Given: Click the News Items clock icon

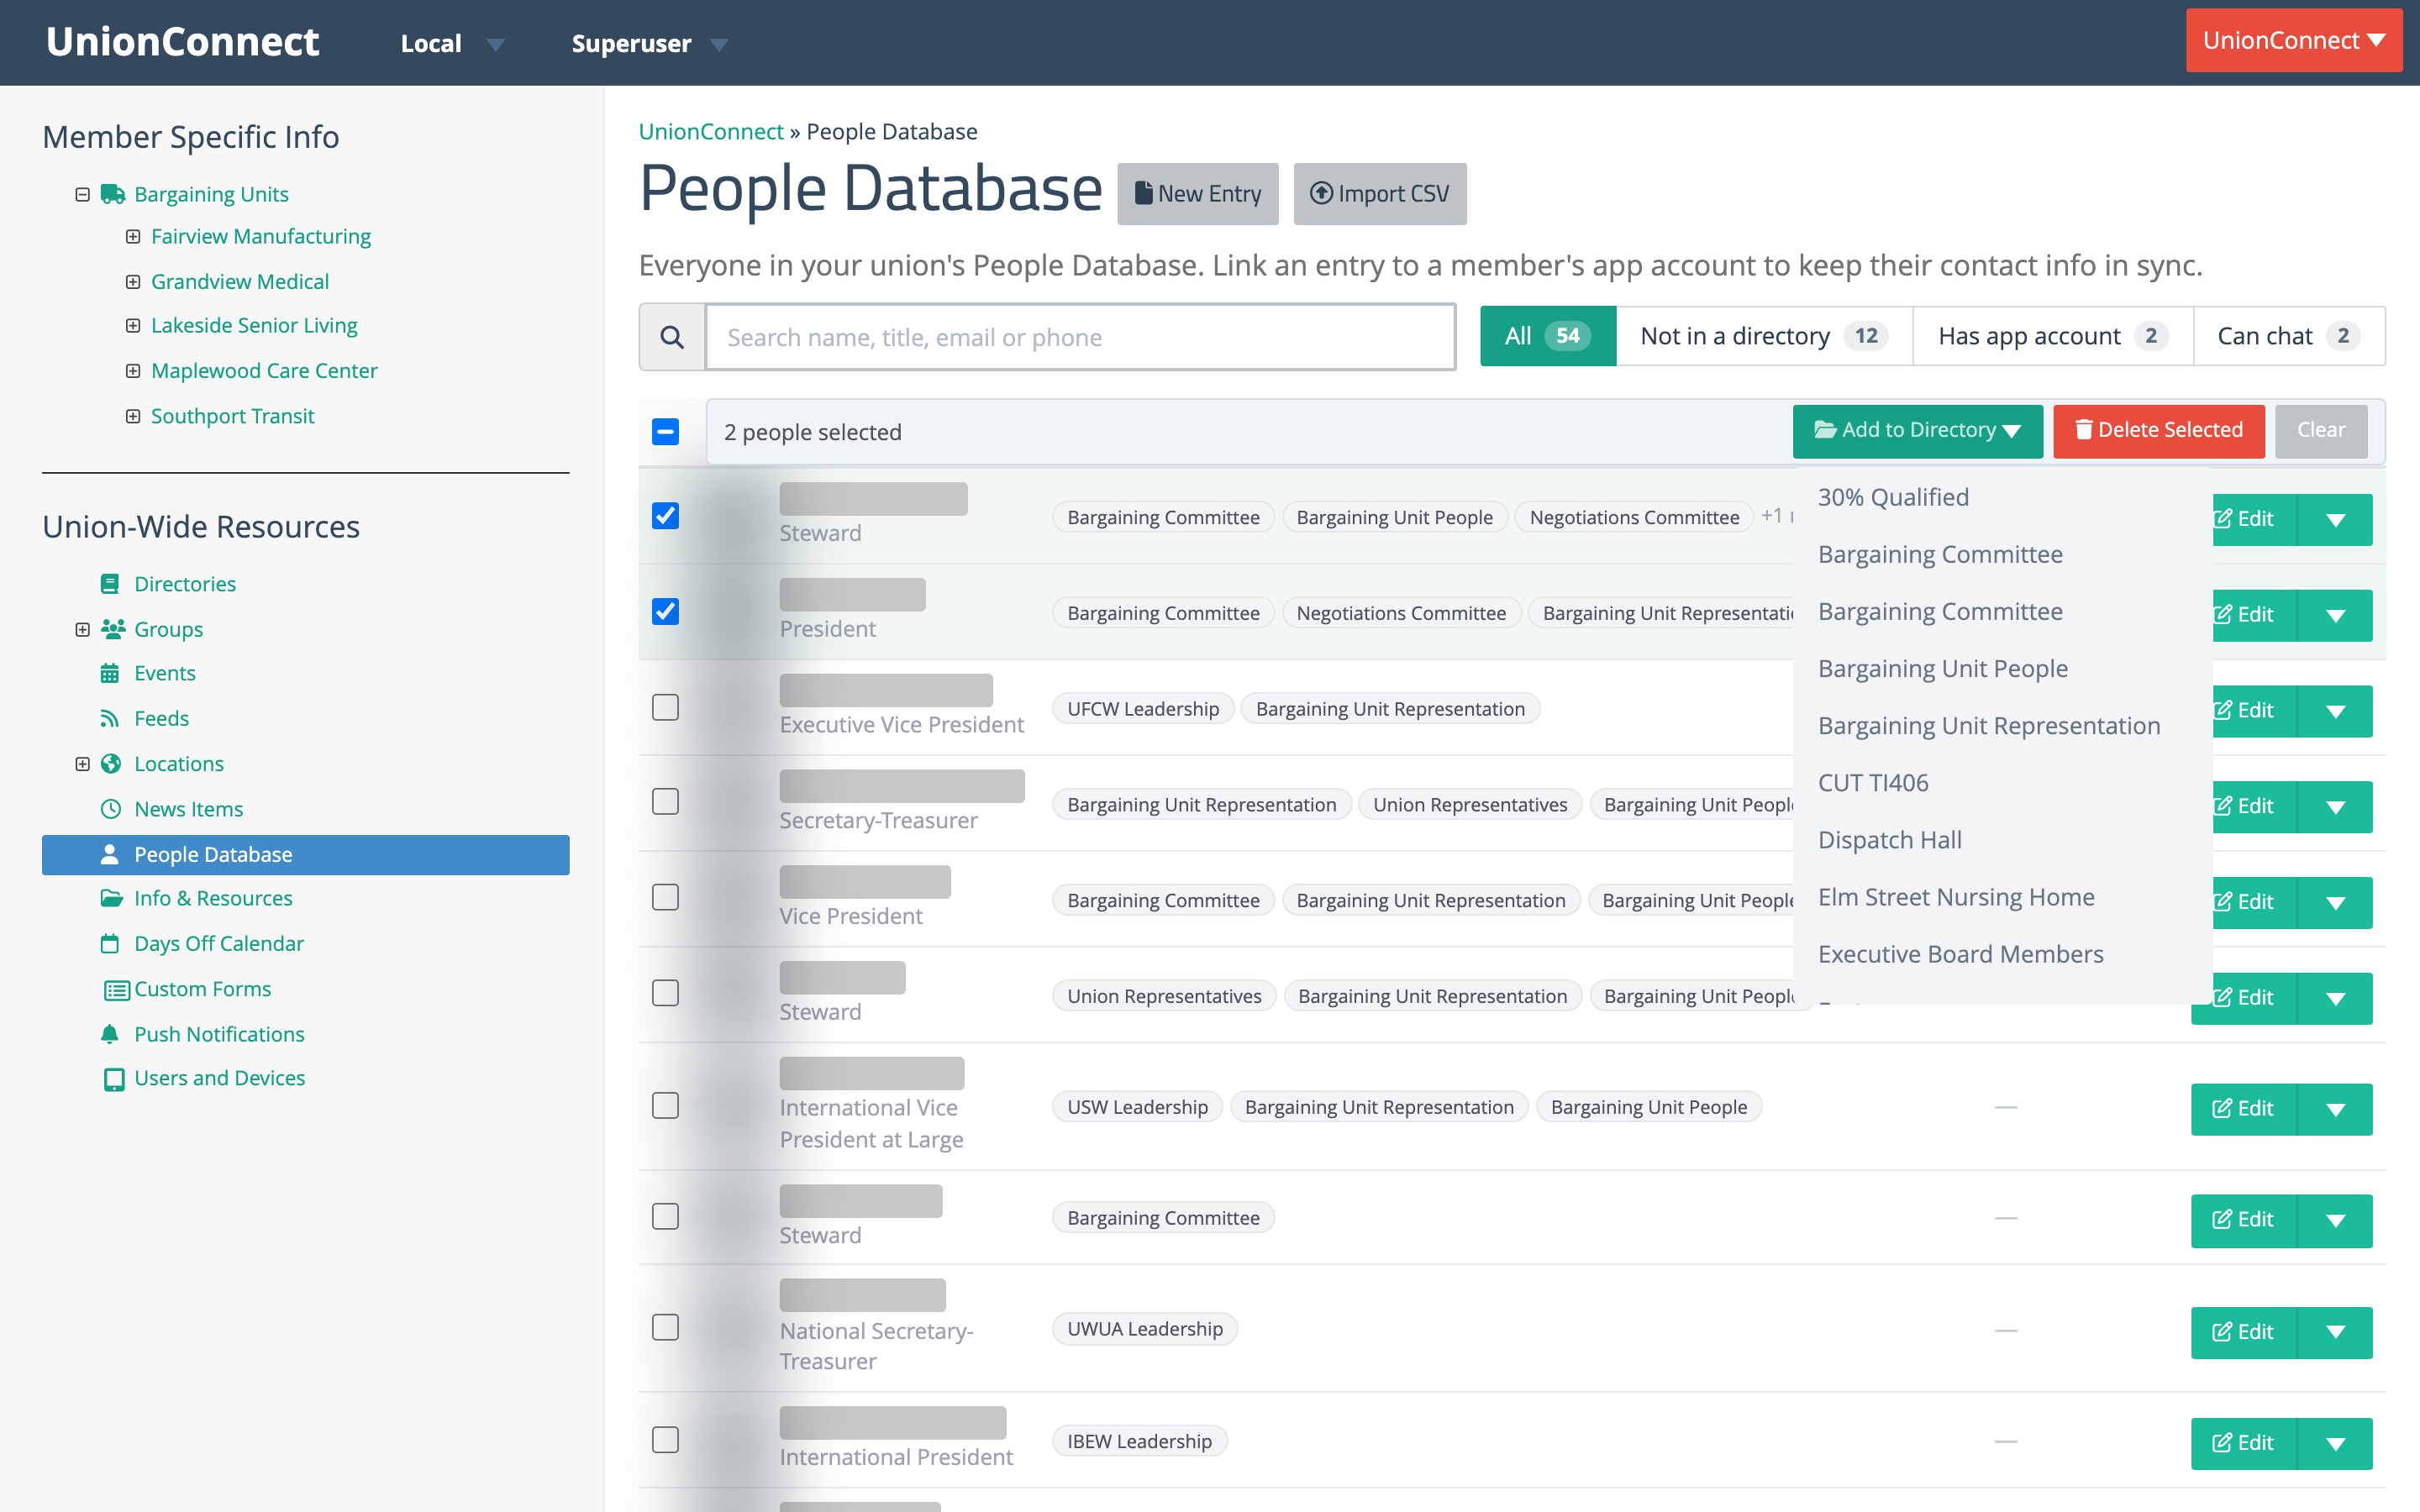Looking at the screenshot, I should pos(111,809).
